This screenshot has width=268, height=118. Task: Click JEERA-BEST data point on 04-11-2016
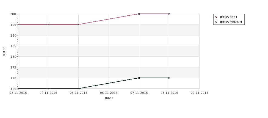point(48,25)
